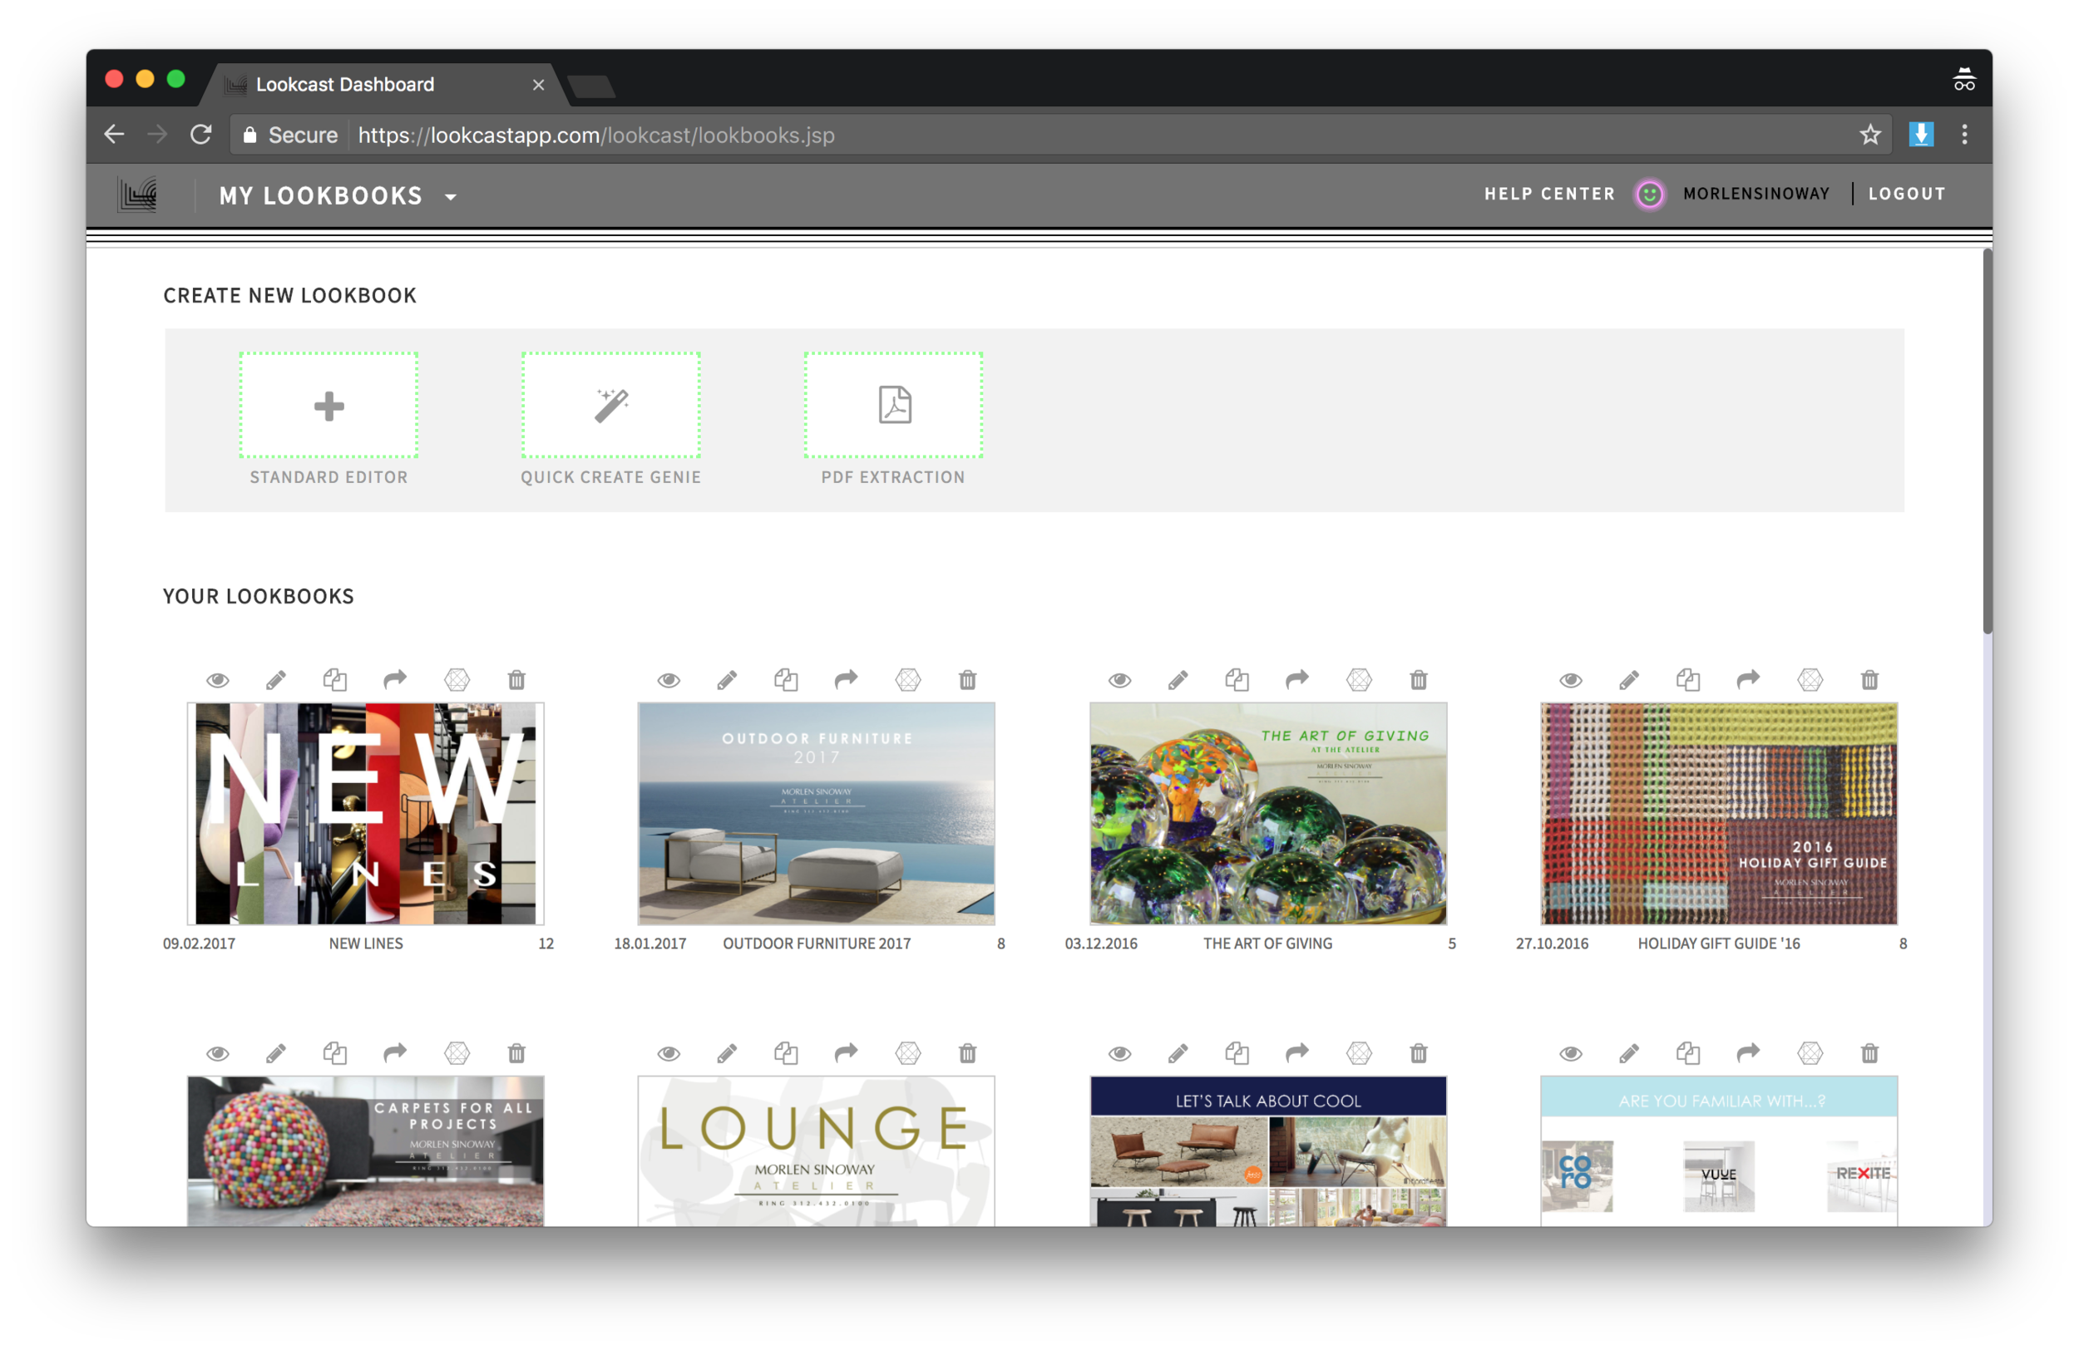This screenshot has height=1350, width=2079.
Task: Click the page vertical scrollbar
Action: (x=1988, y=441)
